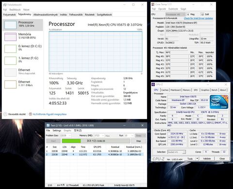Click Check for Intel Driver Updates link

[199, 18]
